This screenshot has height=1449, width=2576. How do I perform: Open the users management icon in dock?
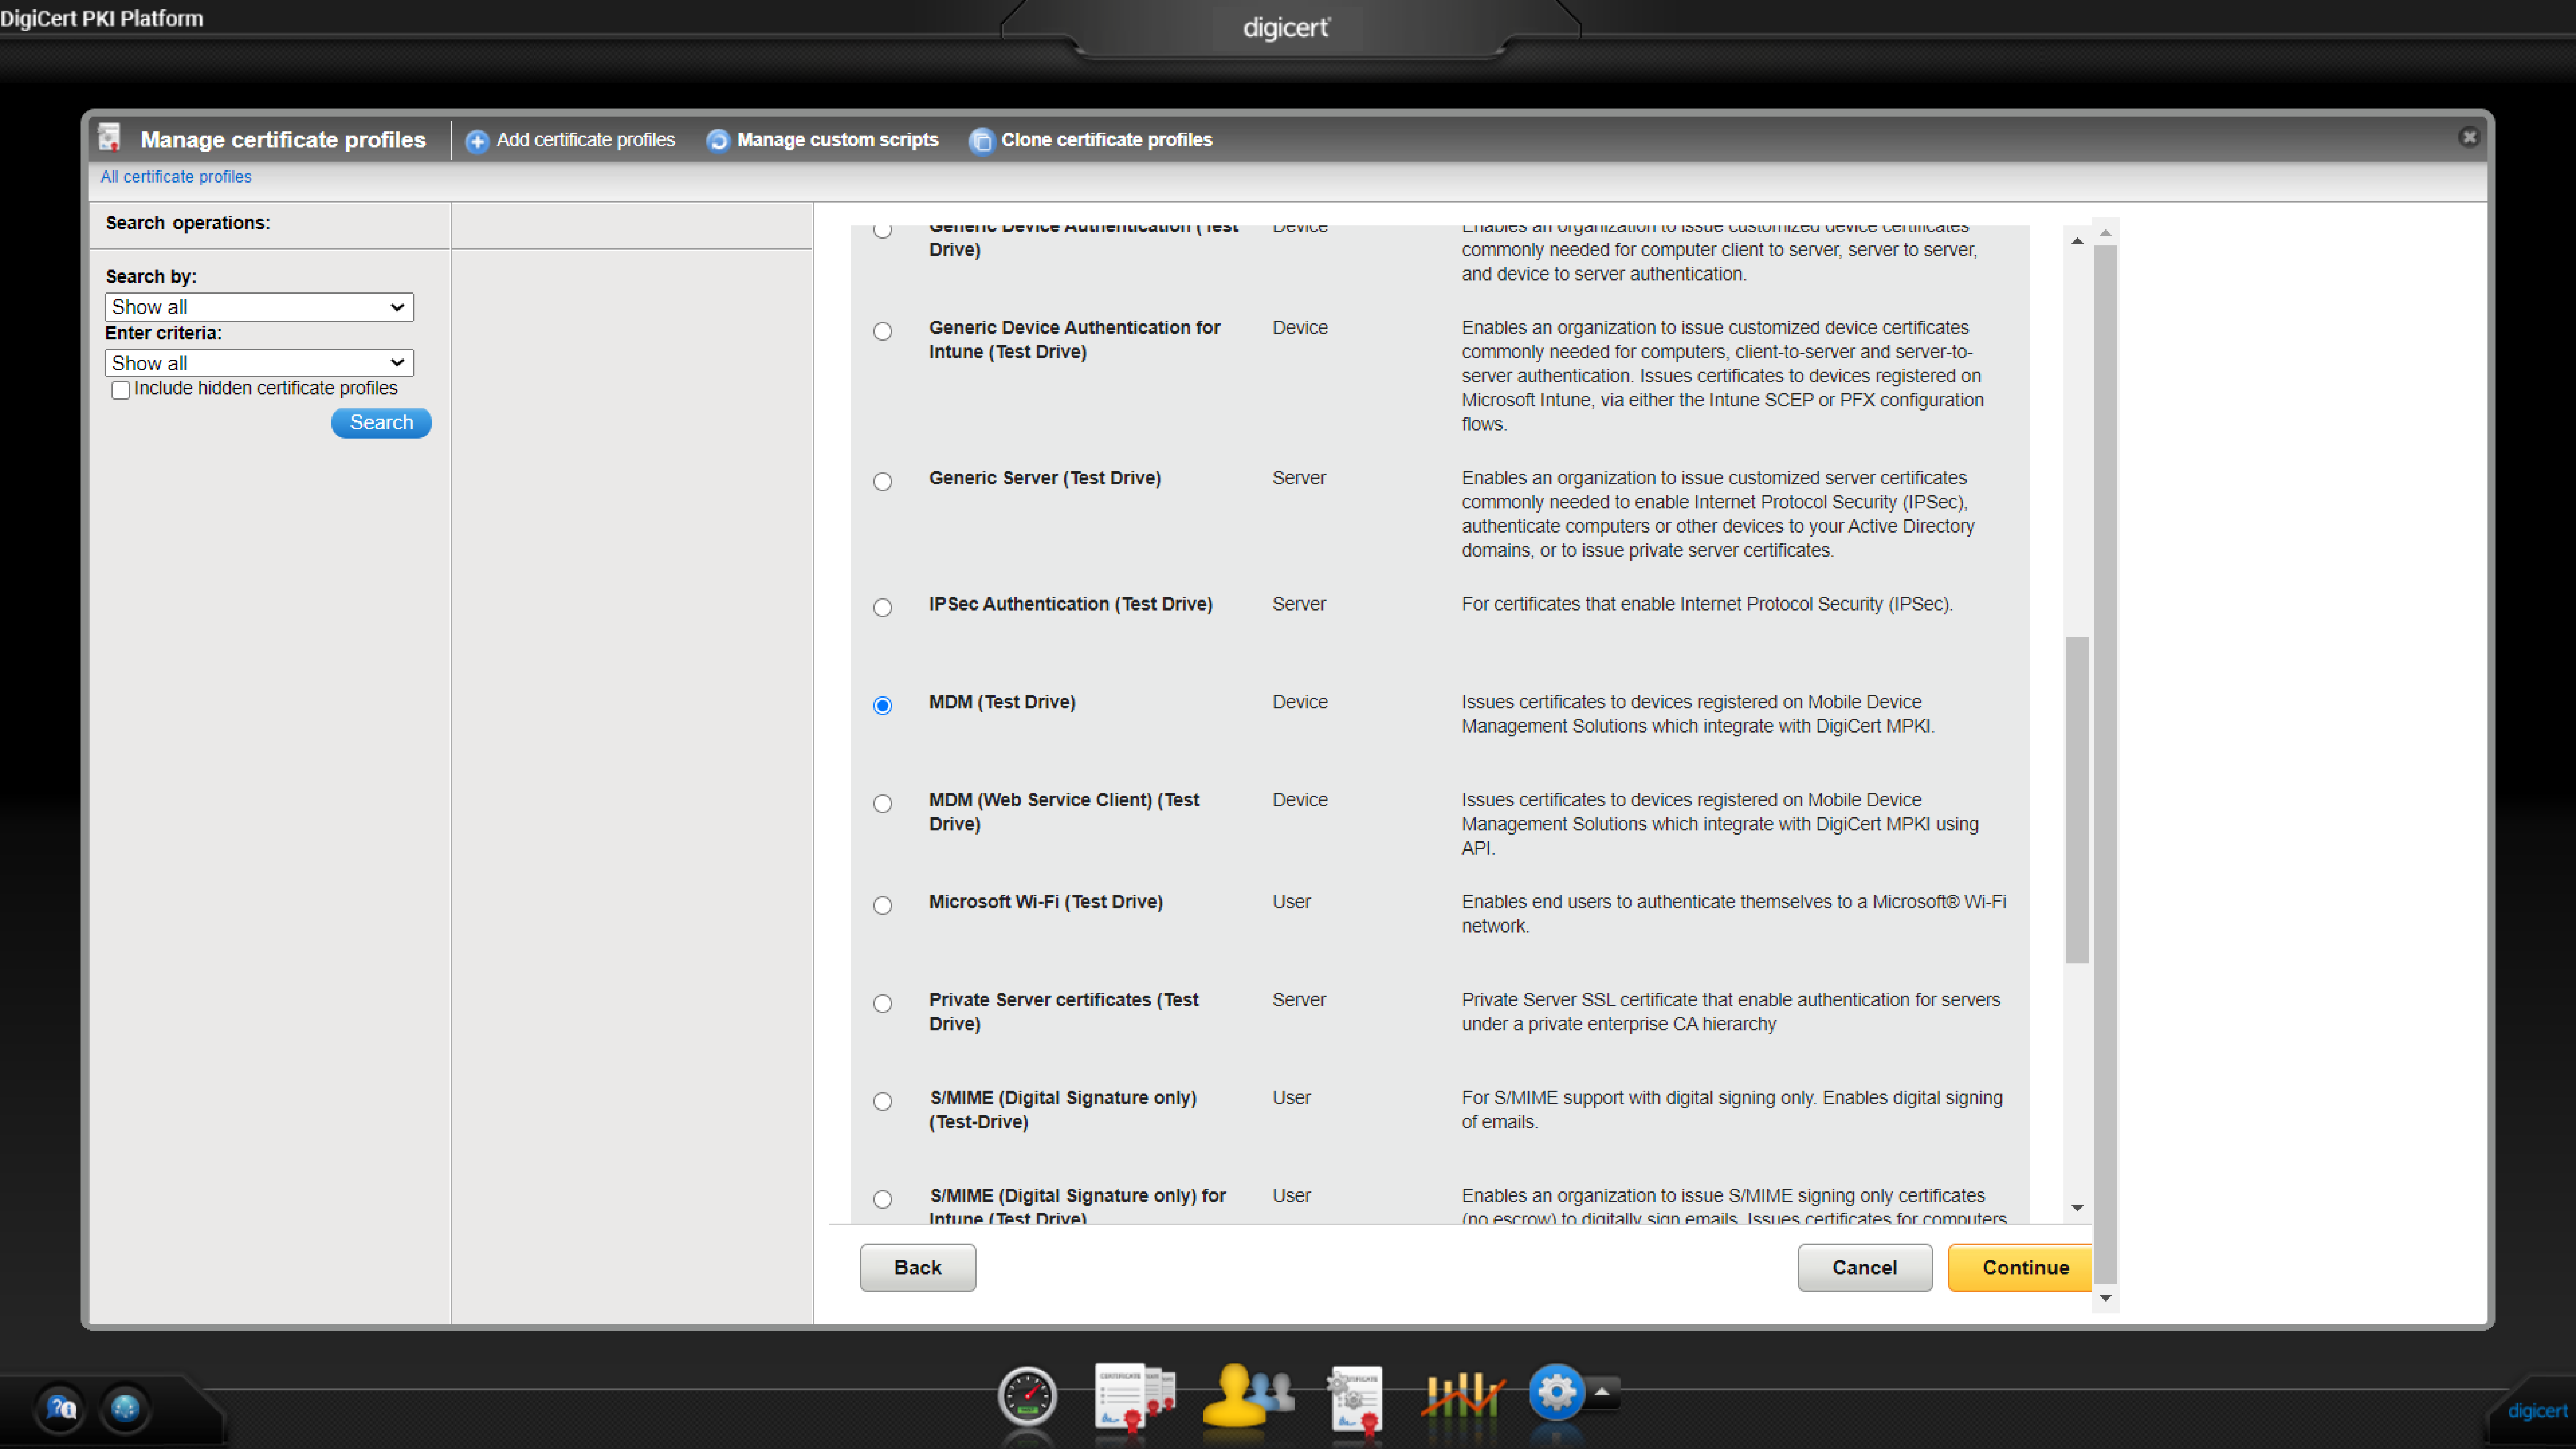click(1247, 1394)
